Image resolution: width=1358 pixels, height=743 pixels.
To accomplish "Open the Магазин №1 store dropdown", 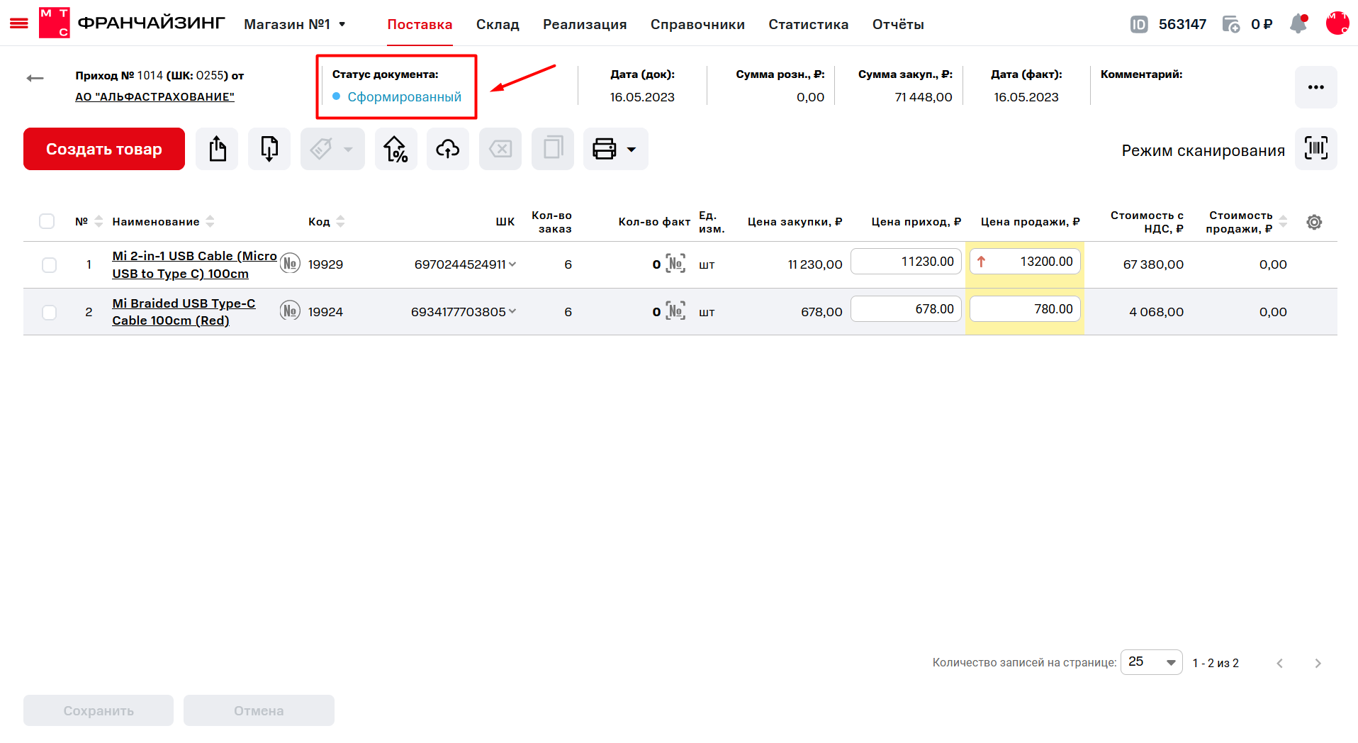I will 295,24.
